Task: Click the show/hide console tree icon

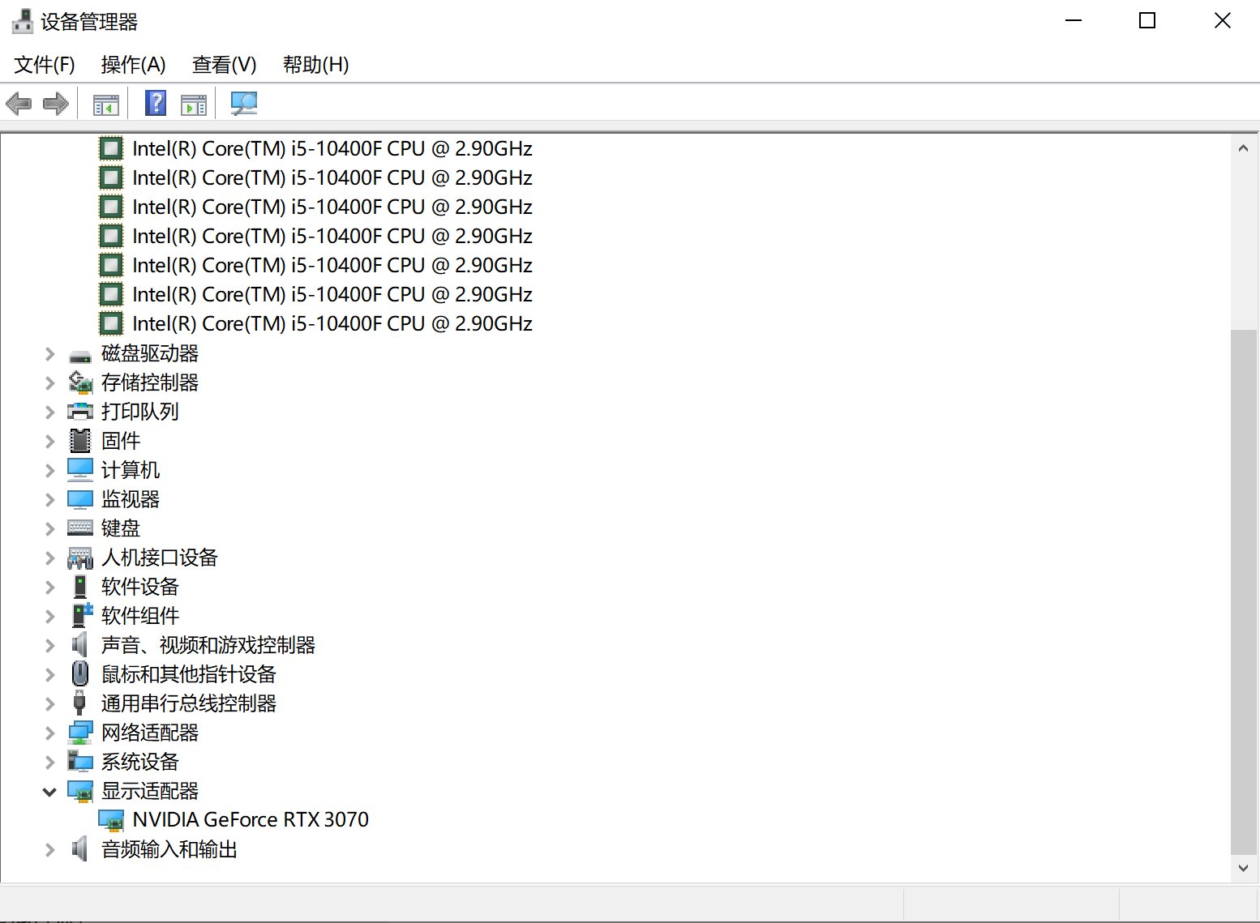Action: click(x=106, y=104)
